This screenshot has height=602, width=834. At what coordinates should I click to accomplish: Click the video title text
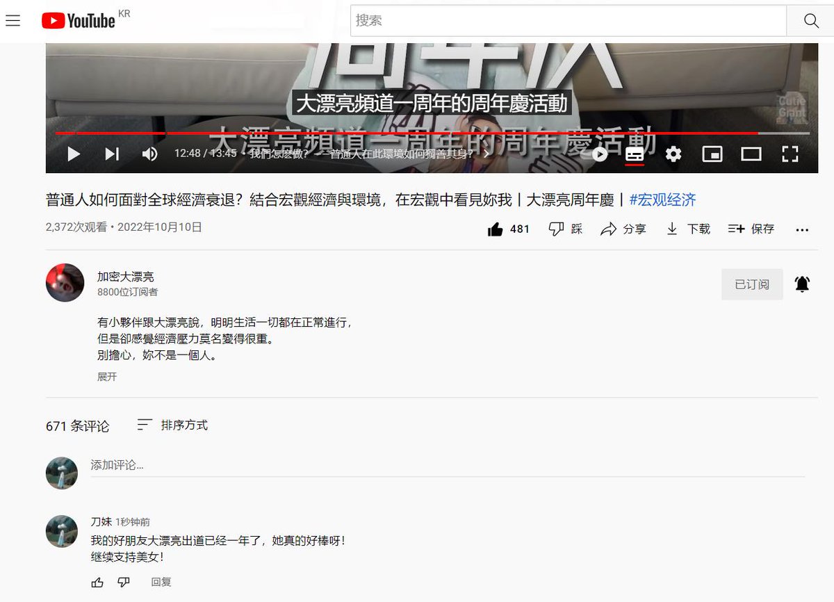click(330, 200)
